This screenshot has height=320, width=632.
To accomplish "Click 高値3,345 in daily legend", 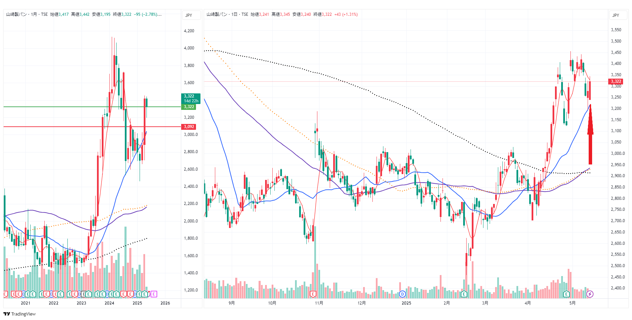I will (x=281, y=14).
